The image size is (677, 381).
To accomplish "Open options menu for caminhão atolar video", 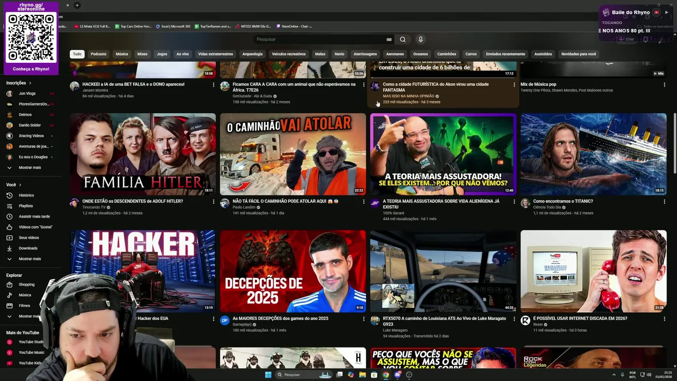I will (364, 202).
